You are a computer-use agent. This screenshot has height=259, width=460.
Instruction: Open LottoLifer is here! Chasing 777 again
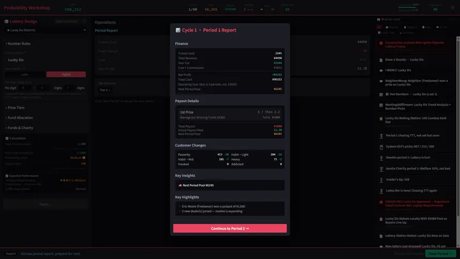[411, 191]
